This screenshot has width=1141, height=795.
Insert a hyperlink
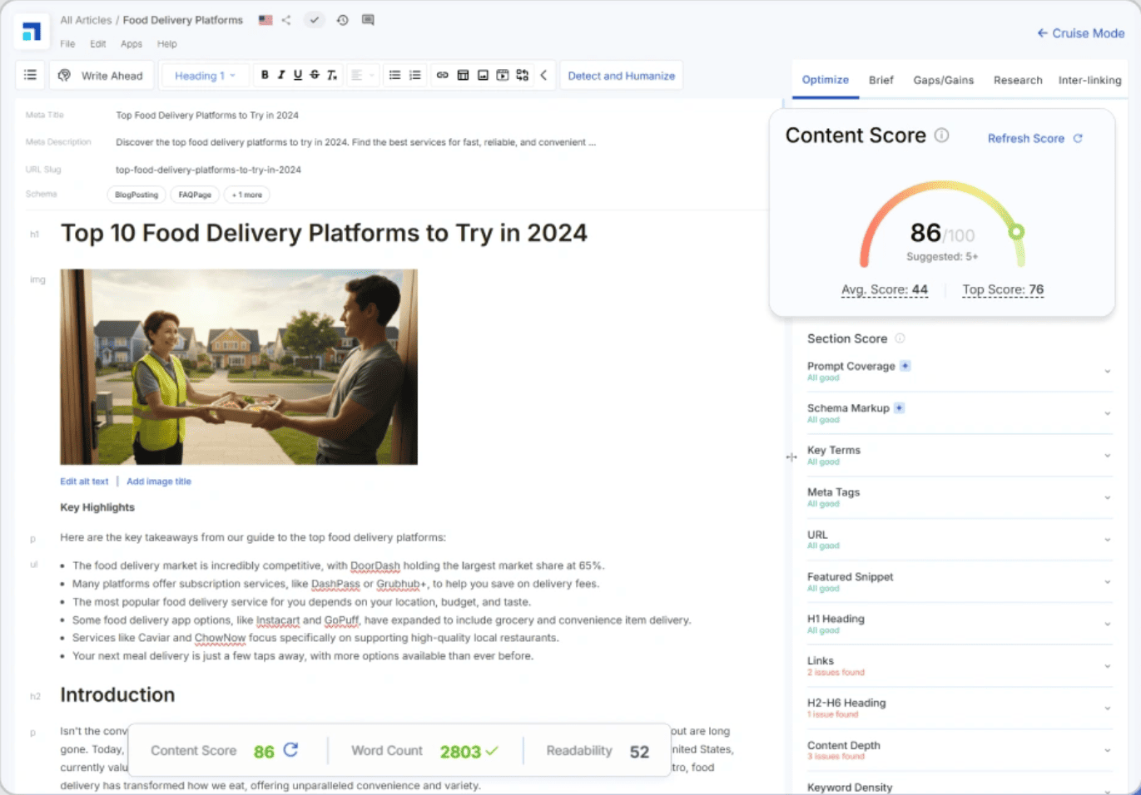click(443, 76)
